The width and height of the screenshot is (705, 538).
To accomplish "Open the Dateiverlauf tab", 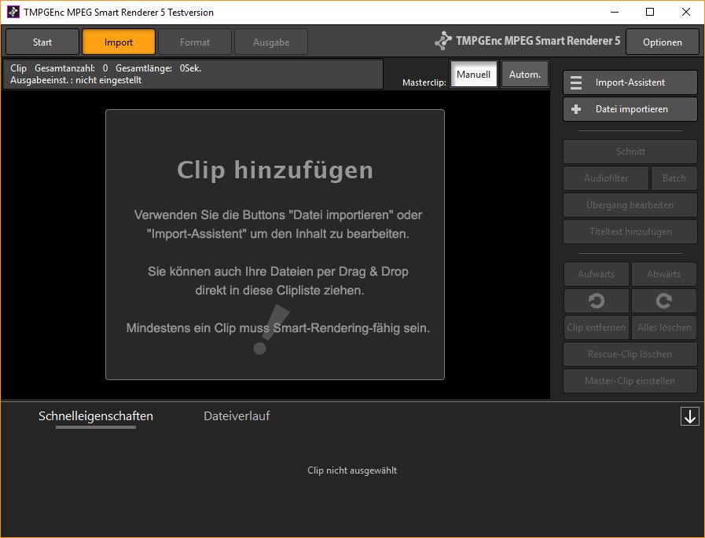I will coord(237,416).
